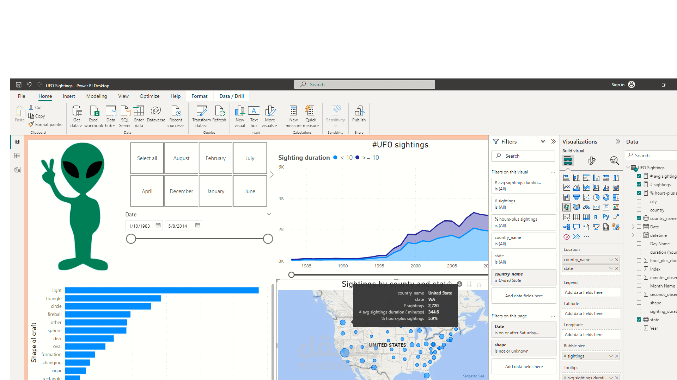Click the Filters pane Search field
This screenshot has height=380, width=677.
click(x=523, y=156)
